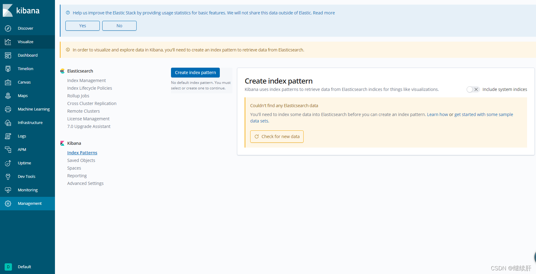The image size is (536, 274).
Task: Open the Monitoring menu label
Action: [x=28, y=190]
